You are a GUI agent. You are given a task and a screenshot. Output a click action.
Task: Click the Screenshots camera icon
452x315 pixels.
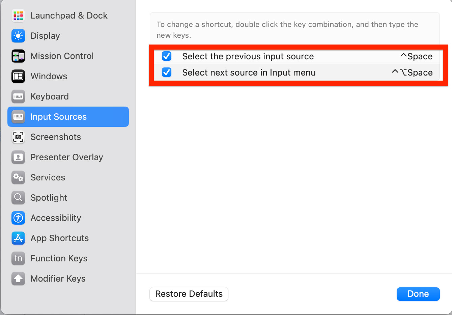pos(18,137)
